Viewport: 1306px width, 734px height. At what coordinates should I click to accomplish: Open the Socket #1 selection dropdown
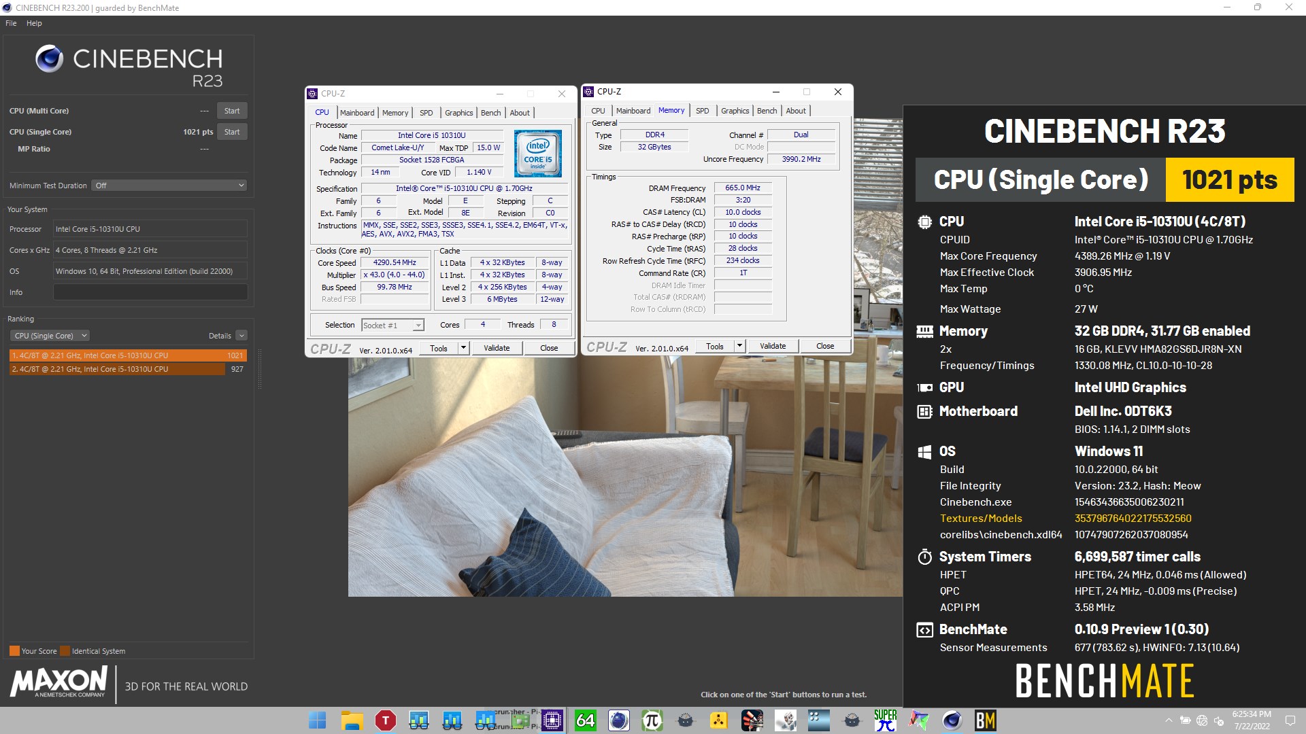click(393, 326)
